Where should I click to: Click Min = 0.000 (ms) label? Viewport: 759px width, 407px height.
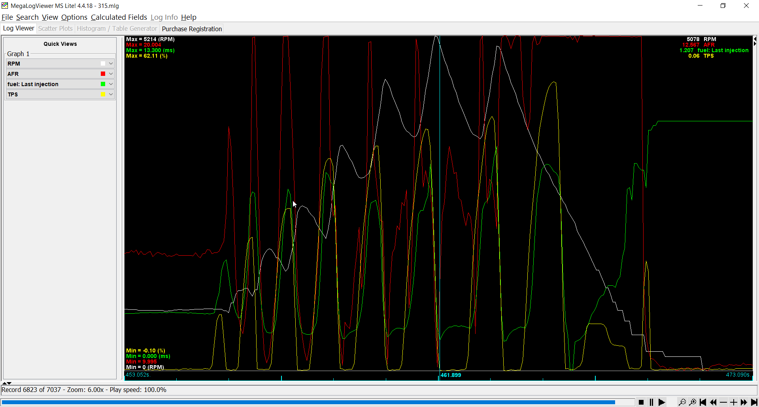click(148, 356)
